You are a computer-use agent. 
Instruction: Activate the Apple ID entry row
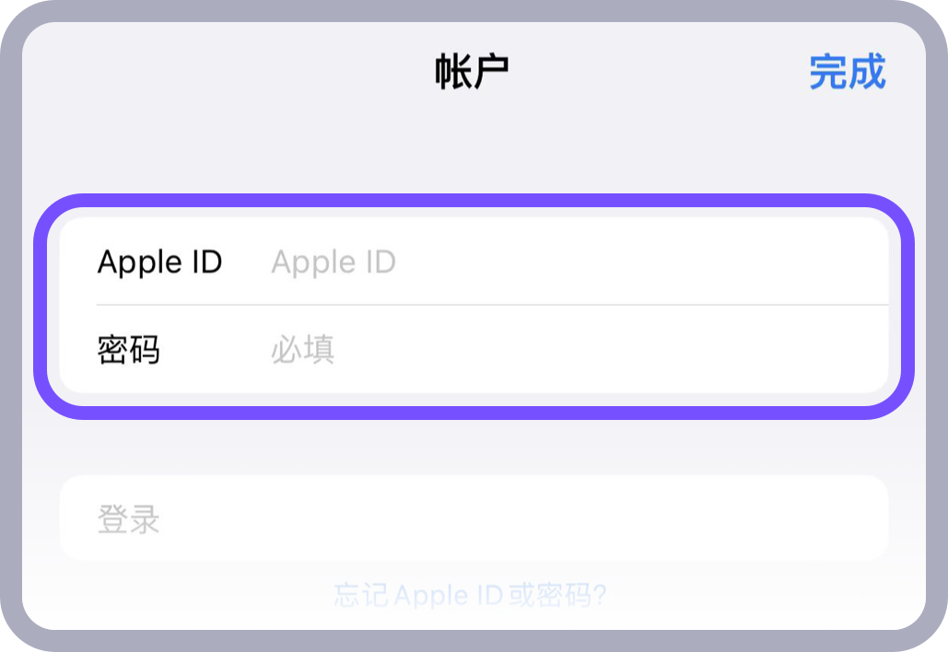474,262
